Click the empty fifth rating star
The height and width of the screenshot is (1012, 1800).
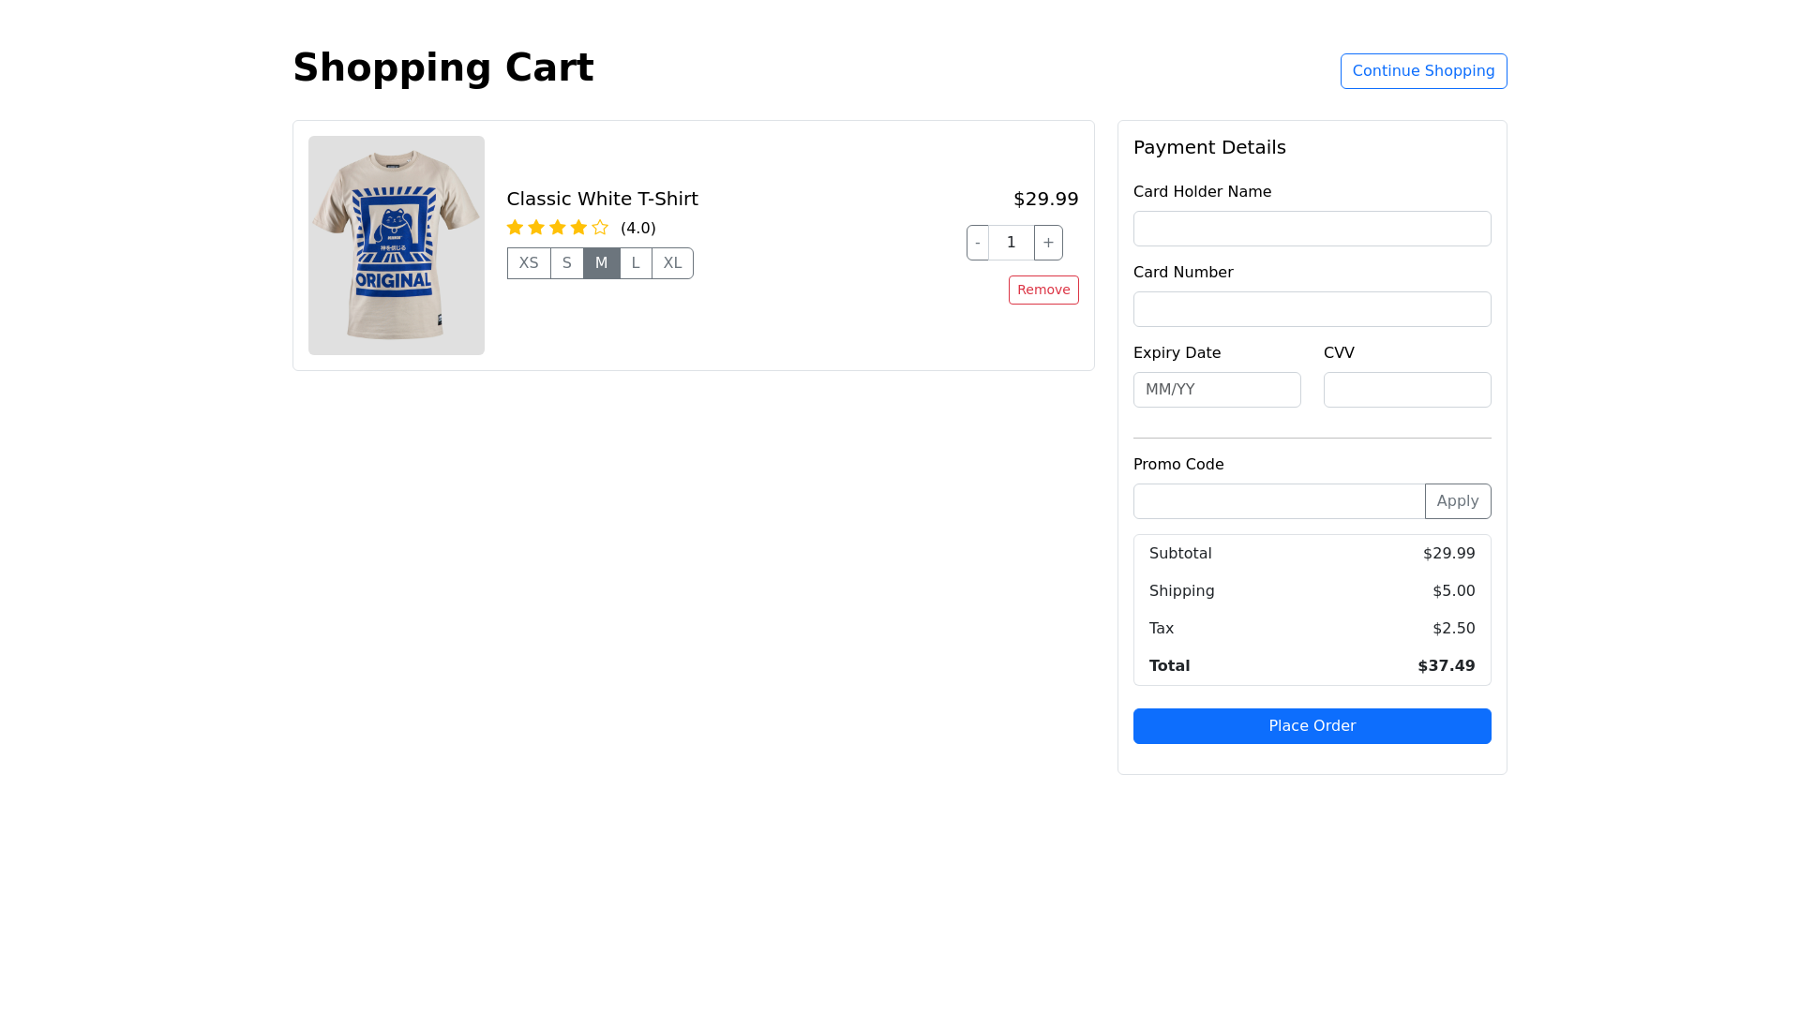600,228
